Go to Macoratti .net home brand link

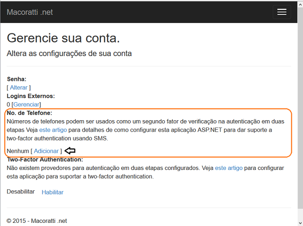pos(30,12)
